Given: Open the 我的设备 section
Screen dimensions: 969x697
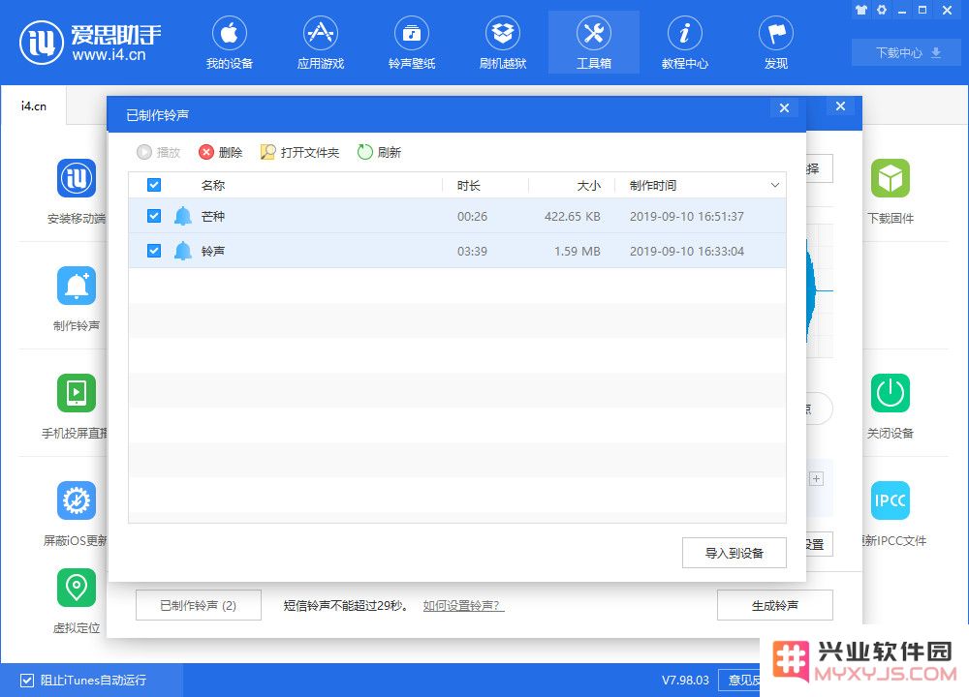Looking at the screenshot, I should click(x=230, y=43).
